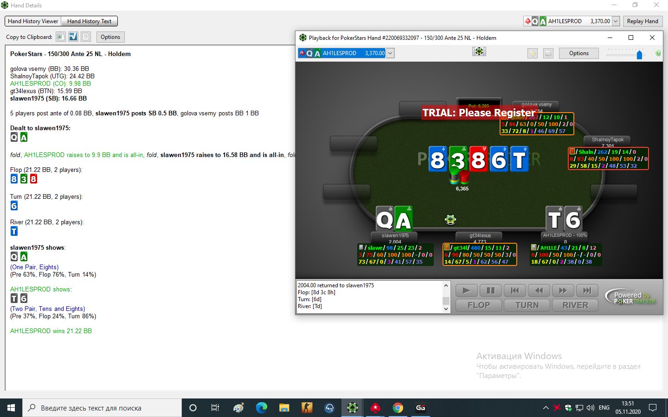Screen dimensions: 668x417
Task: Jump to the FLOP street
Action: (x=479, y=305)
